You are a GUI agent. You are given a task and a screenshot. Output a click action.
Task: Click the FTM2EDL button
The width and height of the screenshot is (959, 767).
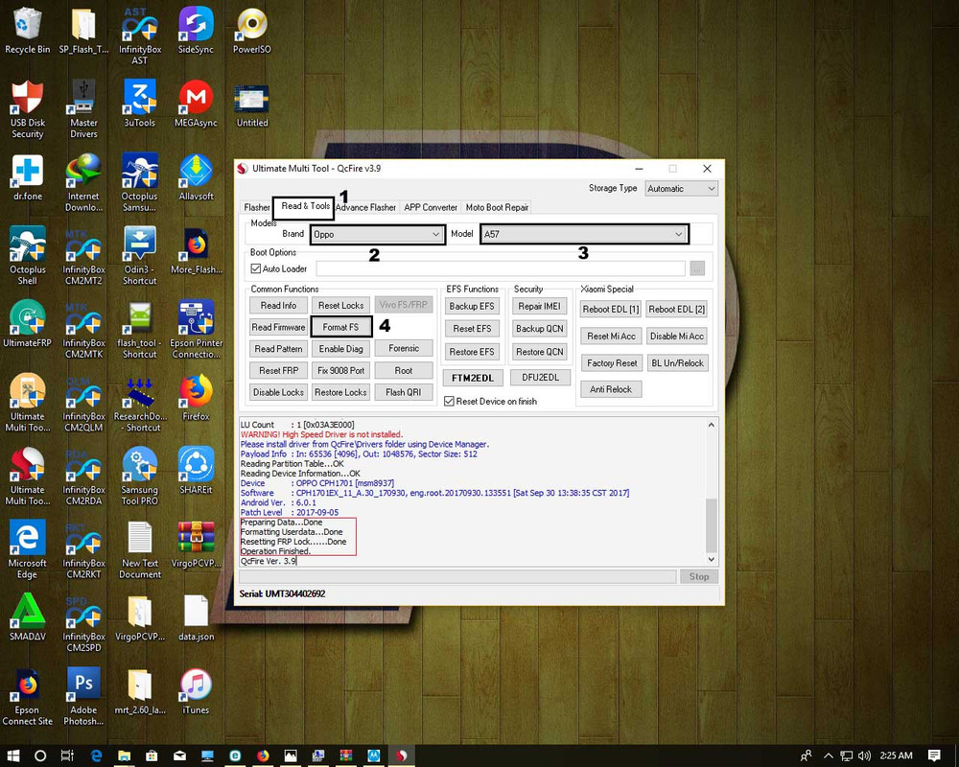tap(473, 378)
